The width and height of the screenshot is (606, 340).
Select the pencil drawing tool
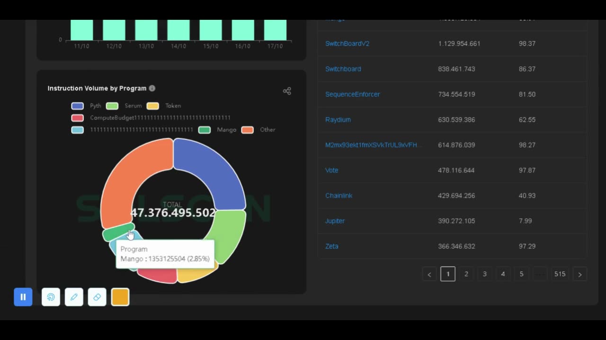(74, 297)
